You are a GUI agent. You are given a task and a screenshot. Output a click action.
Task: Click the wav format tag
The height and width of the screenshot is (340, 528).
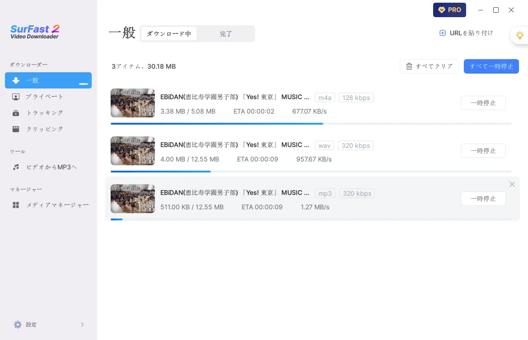[324, 145]
